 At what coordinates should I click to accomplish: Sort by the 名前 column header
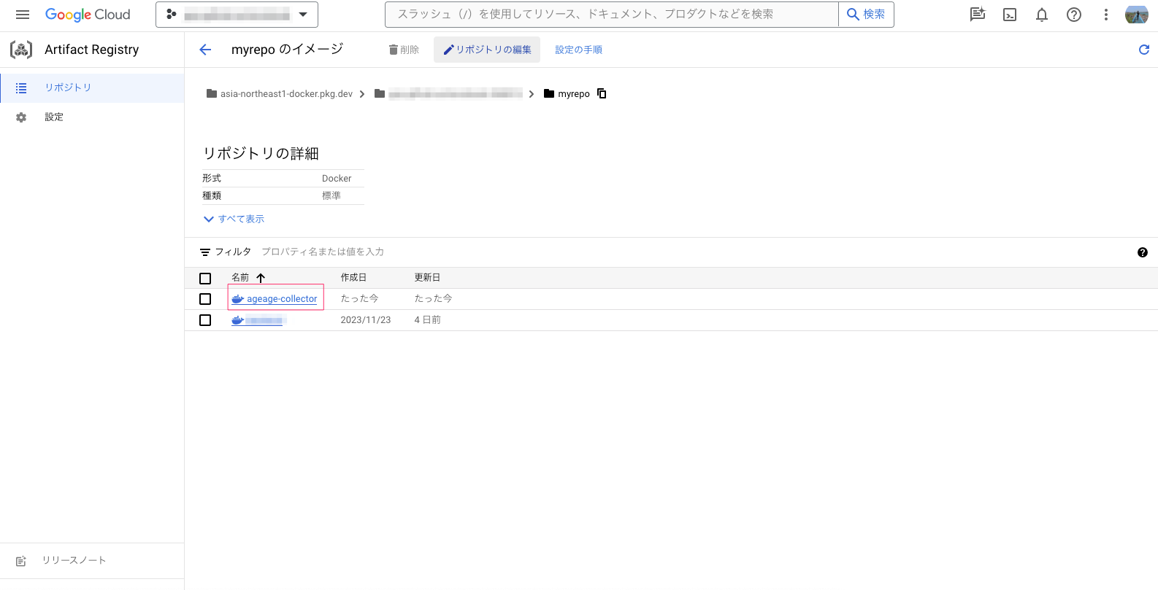pyautogui.click(x=241, y=278)
